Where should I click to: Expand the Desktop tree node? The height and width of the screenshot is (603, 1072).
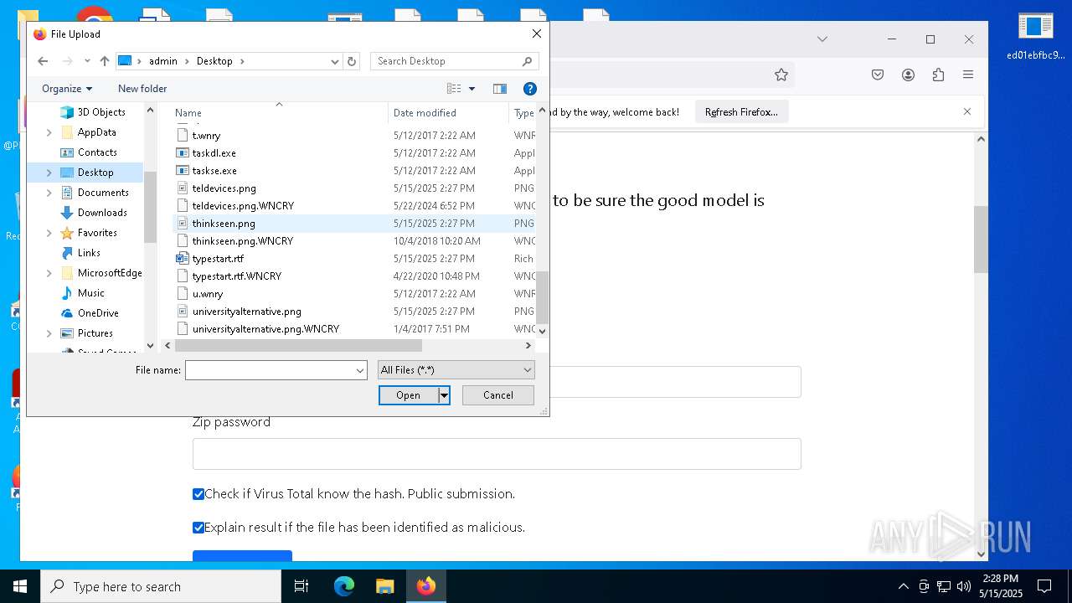tap(49, 173)
